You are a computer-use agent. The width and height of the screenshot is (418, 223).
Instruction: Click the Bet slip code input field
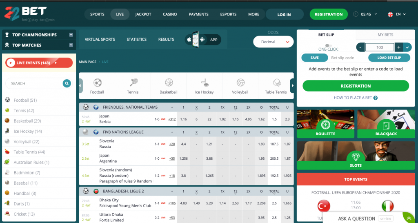click(348, 58)
